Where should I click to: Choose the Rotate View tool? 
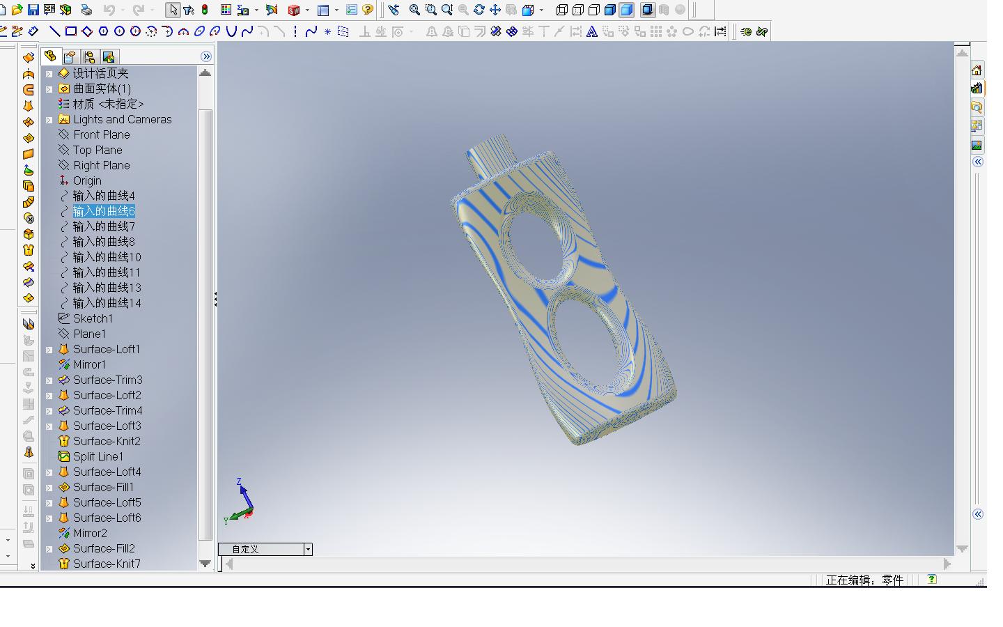(x=479, y=10)
